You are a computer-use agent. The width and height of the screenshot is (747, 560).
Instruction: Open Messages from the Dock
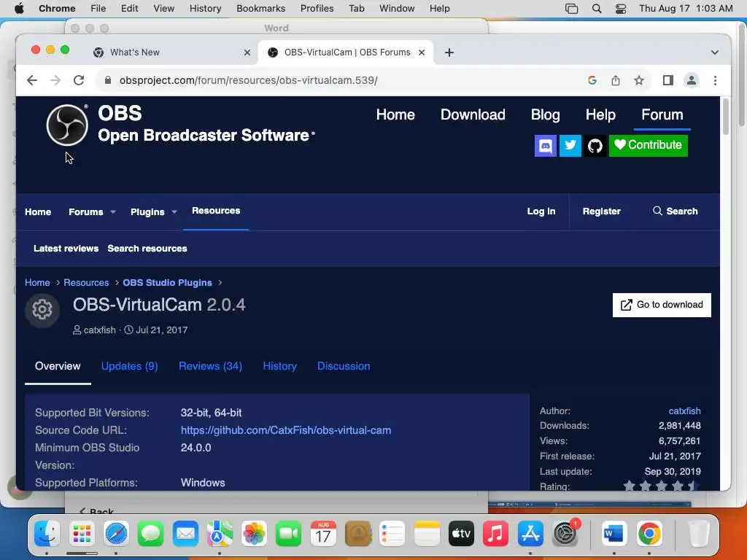[150, 533]
